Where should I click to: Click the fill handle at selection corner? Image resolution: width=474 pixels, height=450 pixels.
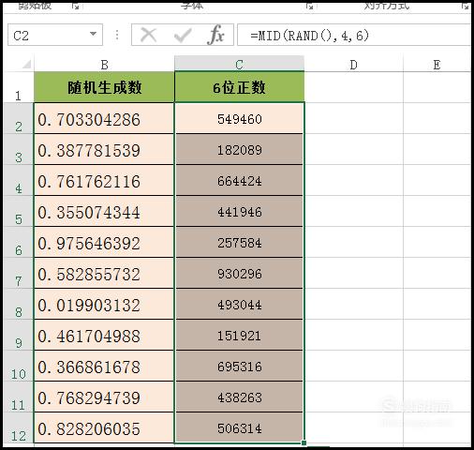pyautogui.click(x=304, y=442)
